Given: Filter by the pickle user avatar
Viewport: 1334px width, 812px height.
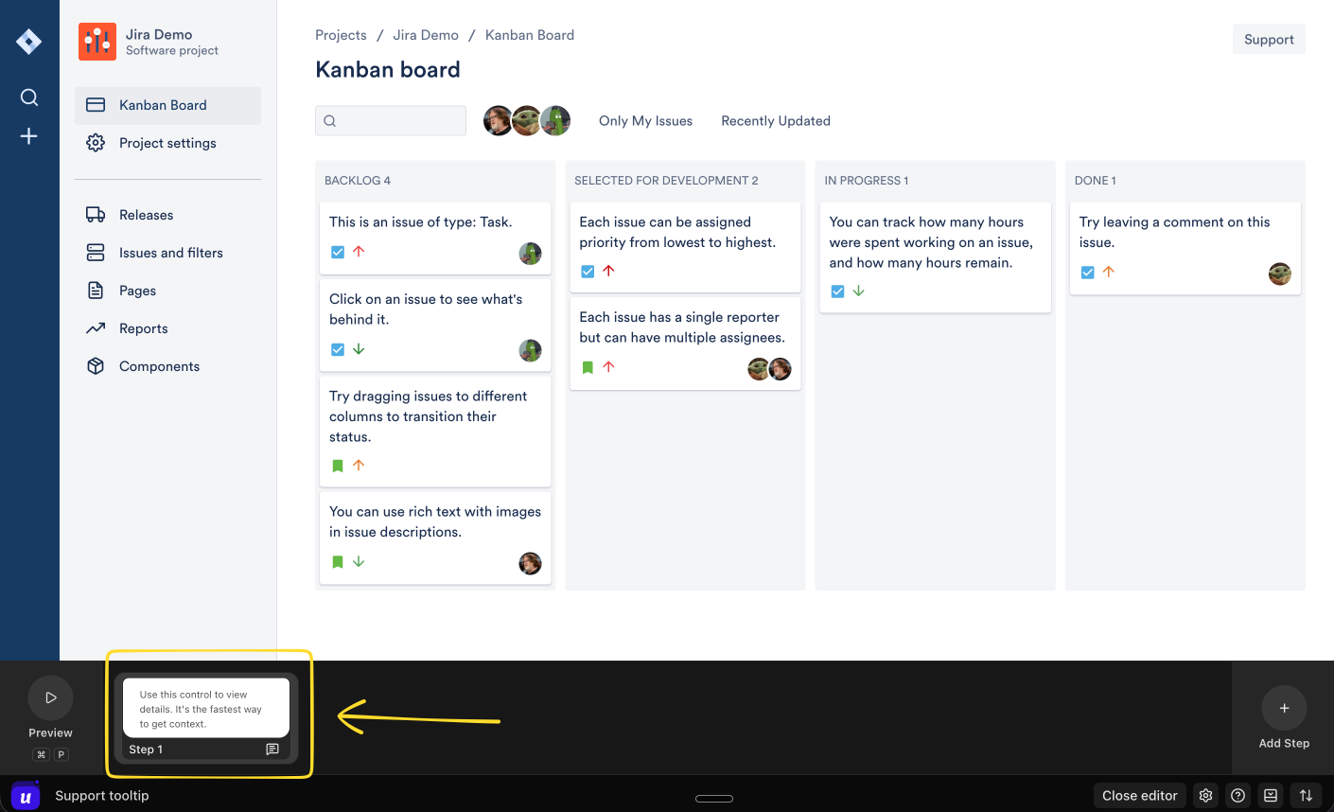Looking at the screenshot, I should click(555, 120).
